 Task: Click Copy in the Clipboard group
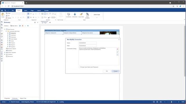[8, 13]
